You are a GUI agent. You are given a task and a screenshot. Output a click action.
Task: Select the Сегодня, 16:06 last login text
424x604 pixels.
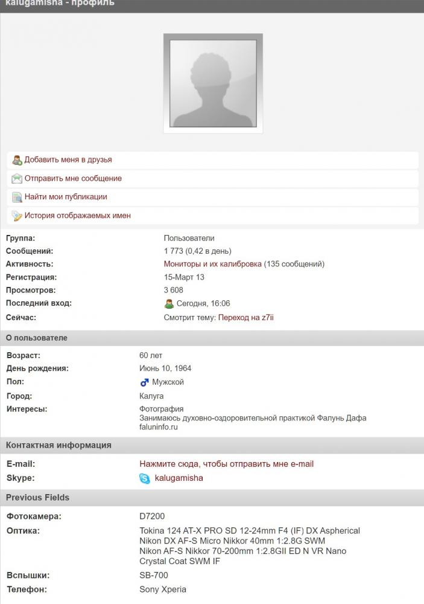(x=203, y=304)
